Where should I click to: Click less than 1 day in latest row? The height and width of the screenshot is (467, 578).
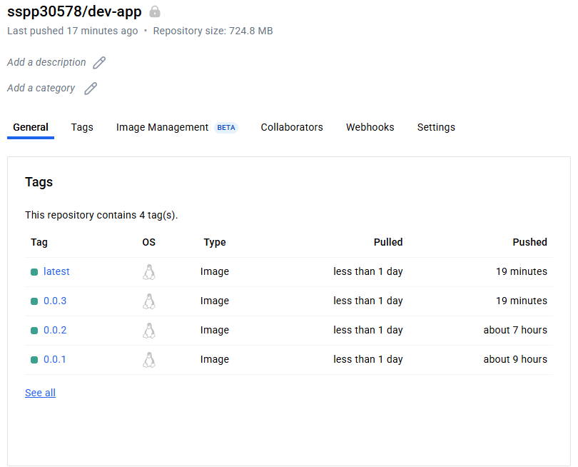click(368, 271)
